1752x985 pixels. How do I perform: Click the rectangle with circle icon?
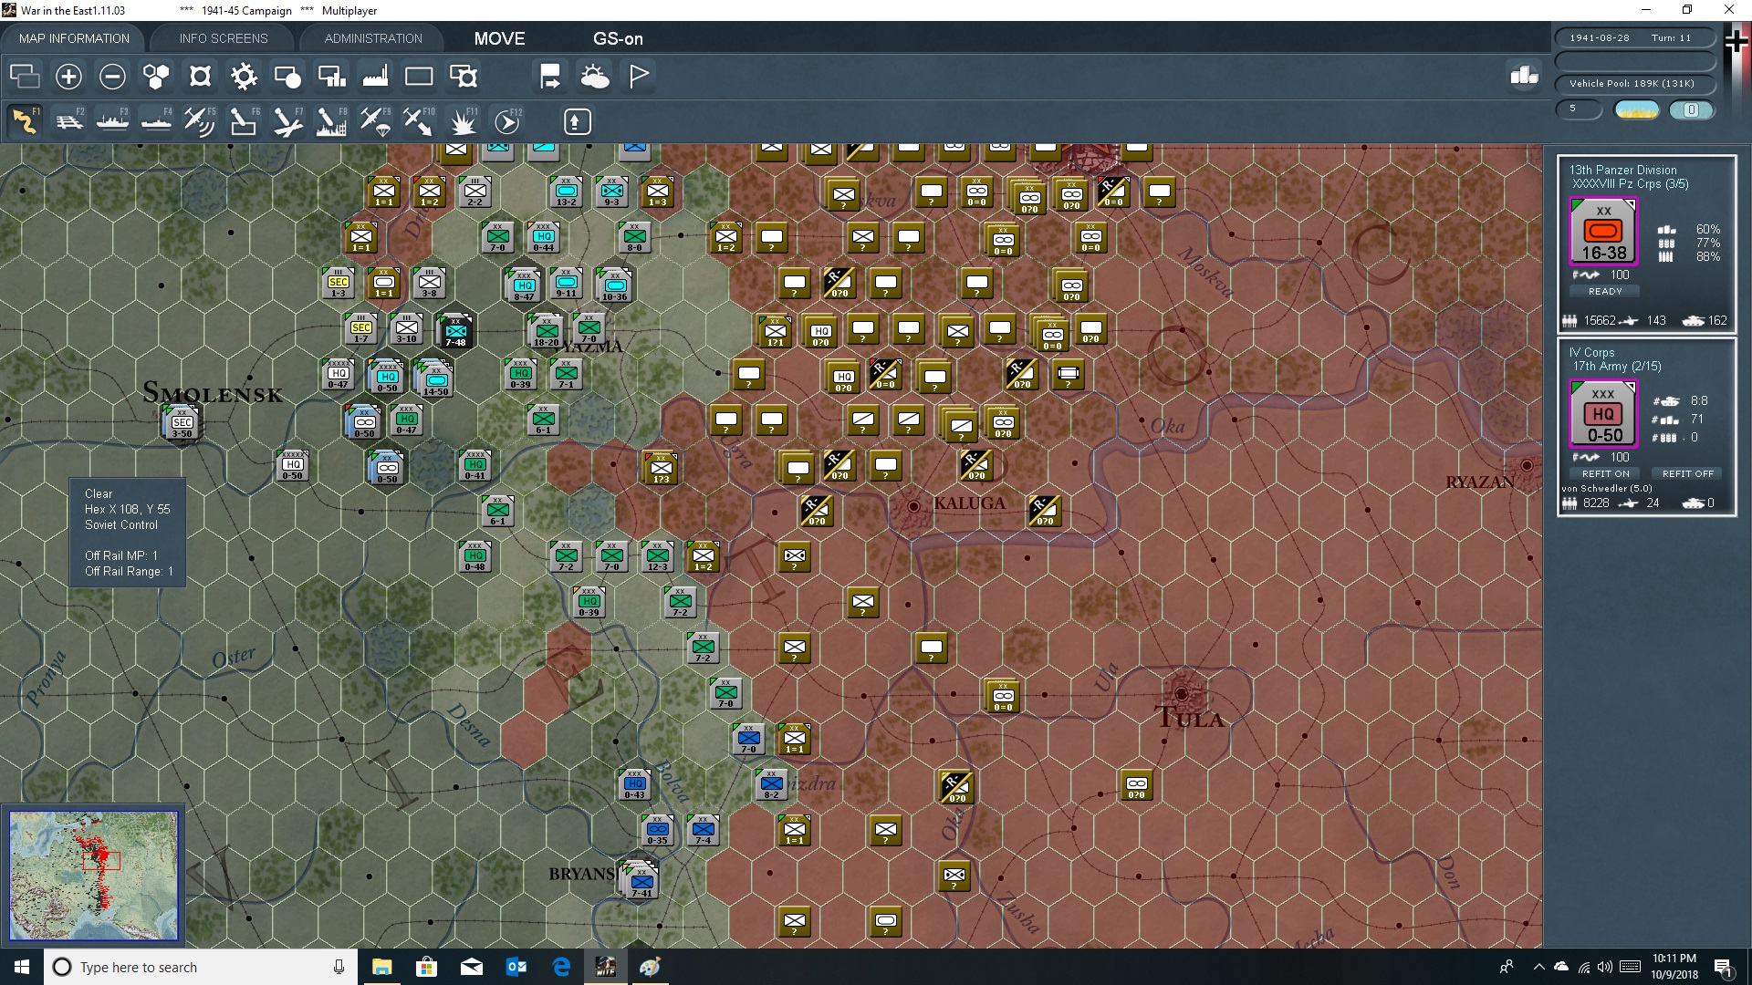(x=287, y=77)
